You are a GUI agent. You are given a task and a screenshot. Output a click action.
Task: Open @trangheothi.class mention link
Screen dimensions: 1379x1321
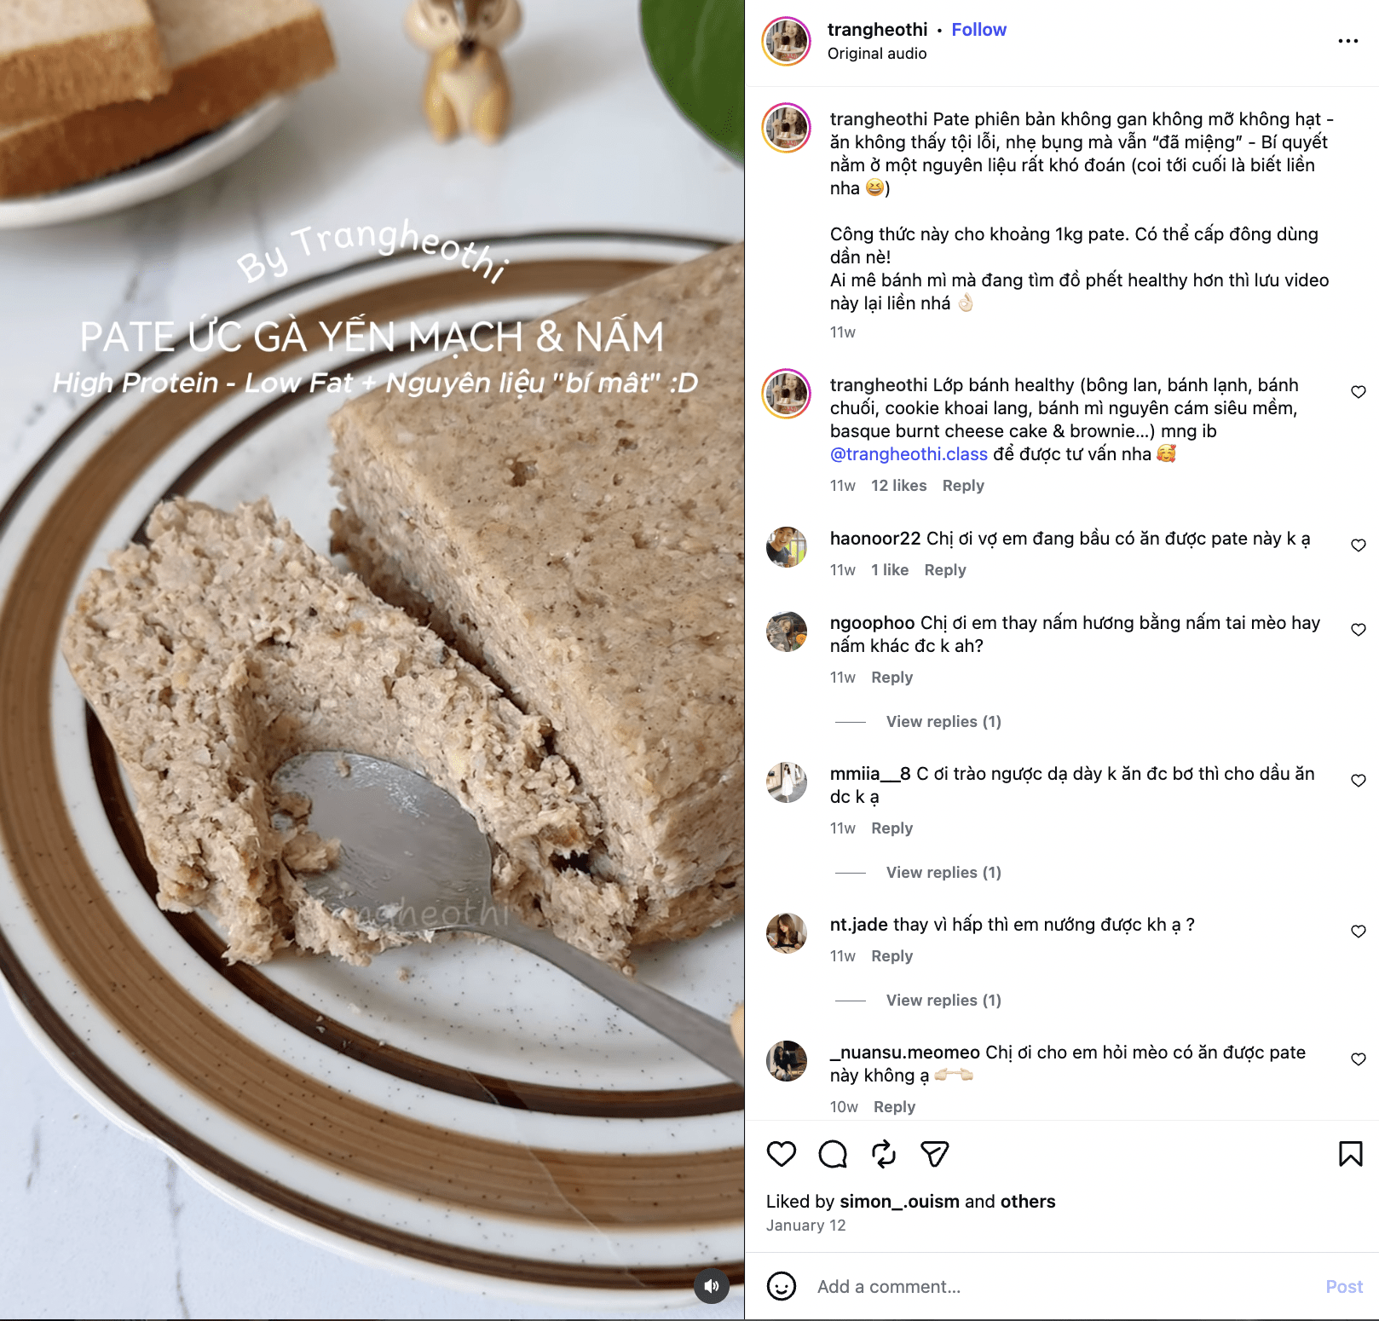pyautogui.click(x=909, y=454)
